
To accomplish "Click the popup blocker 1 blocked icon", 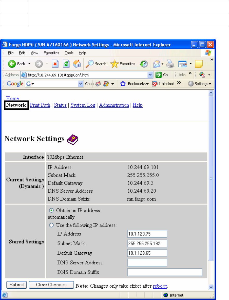I will pos(155,84).
